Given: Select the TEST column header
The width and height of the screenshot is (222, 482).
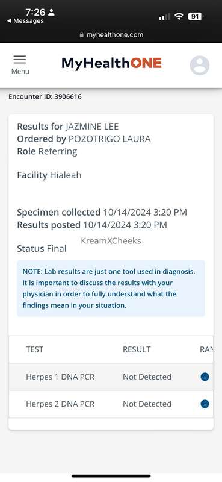Looking at the screenshot, I should [35, 349].
